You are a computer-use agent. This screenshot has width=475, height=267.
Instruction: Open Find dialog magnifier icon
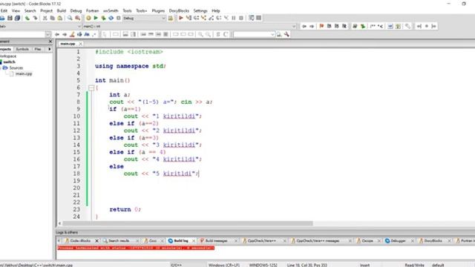point(70,18)
